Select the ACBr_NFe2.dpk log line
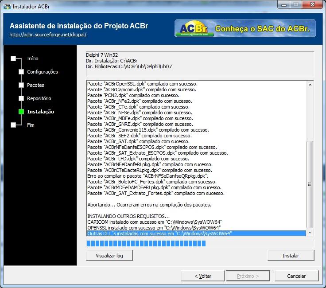Viewport: 326px width, 288px height. point(196,101)
